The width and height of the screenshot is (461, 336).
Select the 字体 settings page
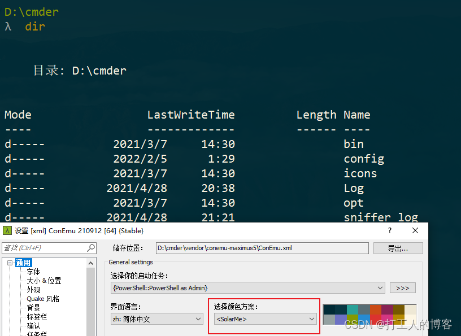33,272
